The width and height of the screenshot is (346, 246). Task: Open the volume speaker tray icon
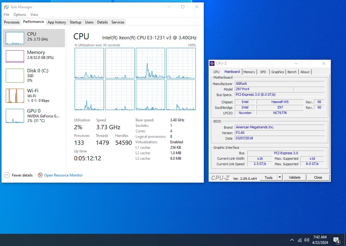pyautogui.click(x=306, y=240)
